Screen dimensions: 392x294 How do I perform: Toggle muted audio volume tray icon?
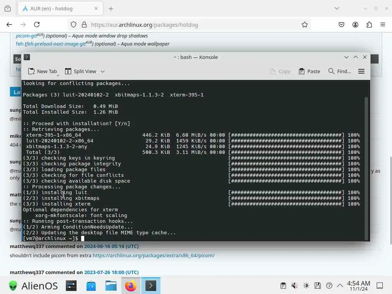point(295,286)
